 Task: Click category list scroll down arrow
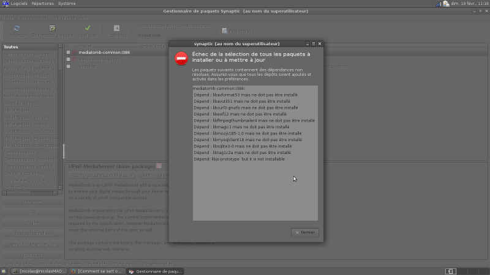61,188
